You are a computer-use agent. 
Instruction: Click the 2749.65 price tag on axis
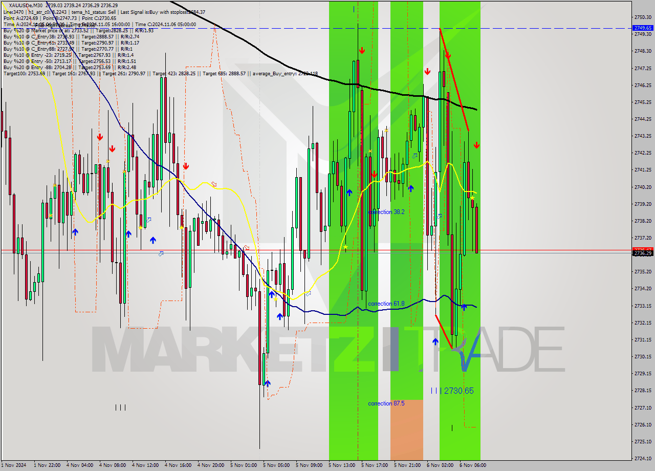point(643,28)
